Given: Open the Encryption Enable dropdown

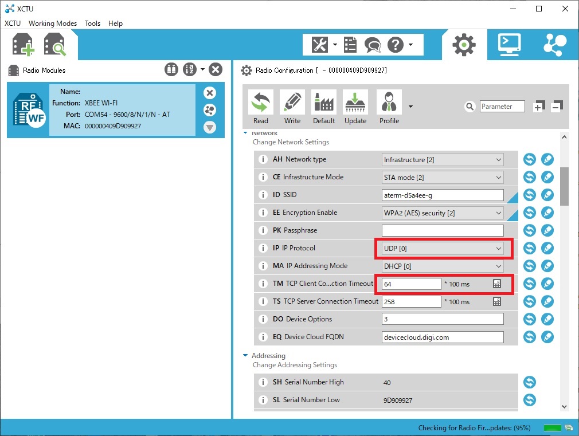Looking at the screenshot, I should (x=443, y=213).
